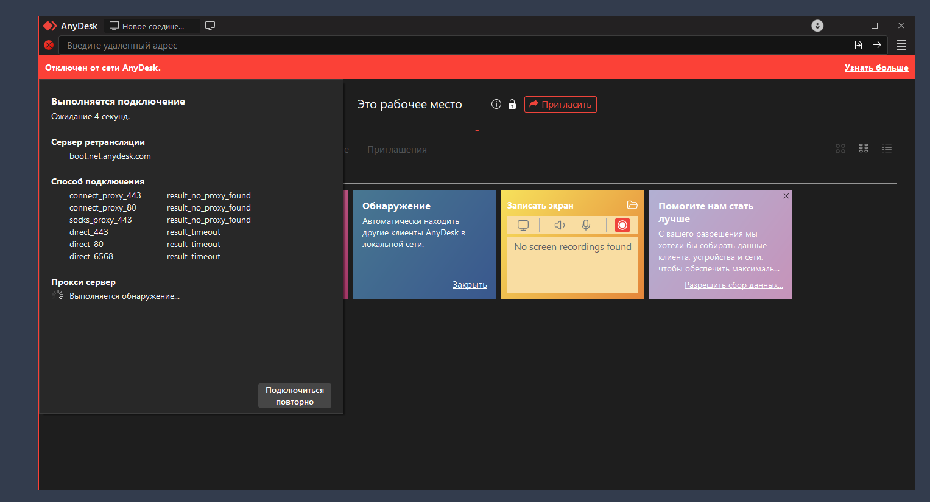This screenshot has width=930, height=502.
Task: Click the file transfer icon in the address bar
Action: pos(858,45)
